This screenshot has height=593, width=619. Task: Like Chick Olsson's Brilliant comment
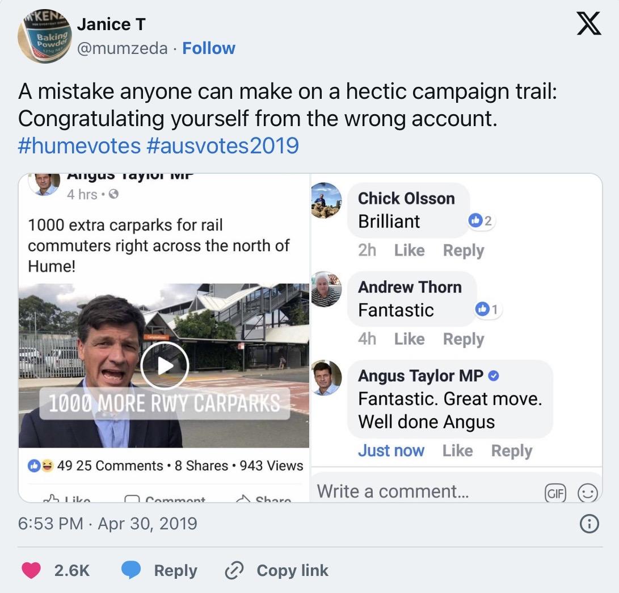[x=409, y=250]
